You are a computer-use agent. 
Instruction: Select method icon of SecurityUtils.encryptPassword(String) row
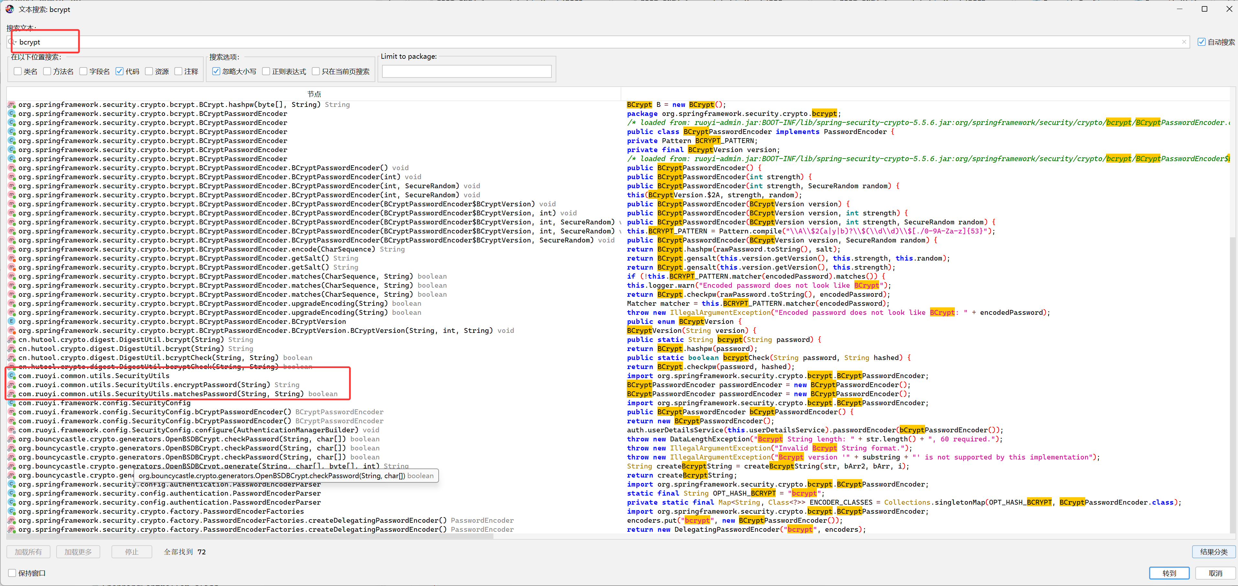click(x=12, y=385)
